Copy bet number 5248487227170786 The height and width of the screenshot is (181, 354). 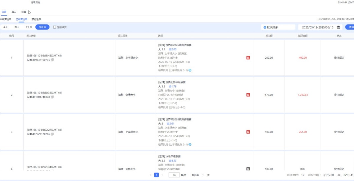[52, 134]
